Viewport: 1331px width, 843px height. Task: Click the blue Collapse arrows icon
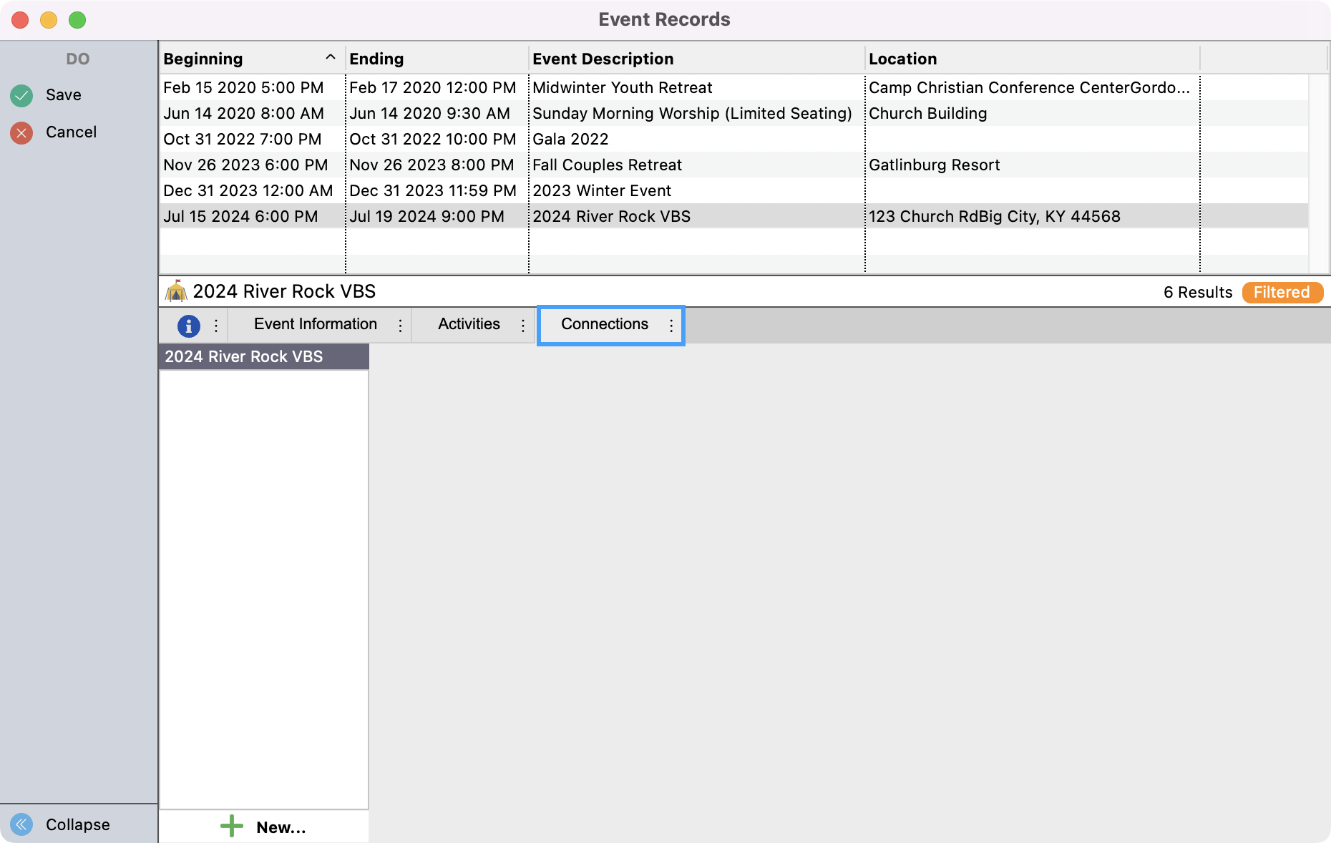(21, 824)
